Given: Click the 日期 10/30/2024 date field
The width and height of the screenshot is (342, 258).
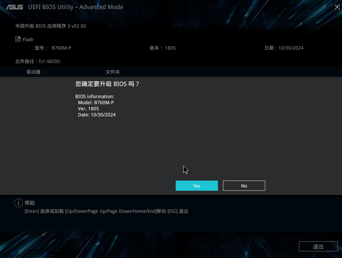Looking at the screenshot, I should (x=284, y=48).
